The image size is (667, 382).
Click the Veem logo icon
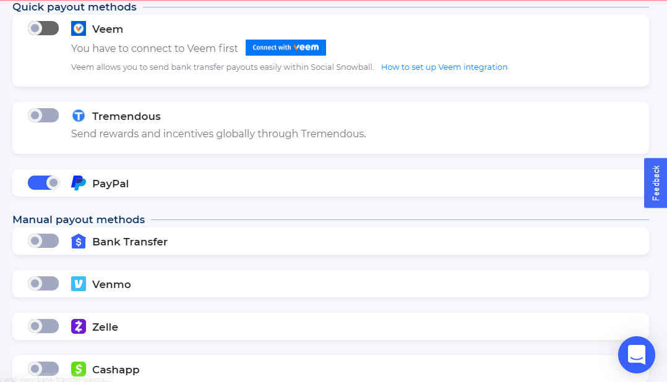(x=79, y=29)
